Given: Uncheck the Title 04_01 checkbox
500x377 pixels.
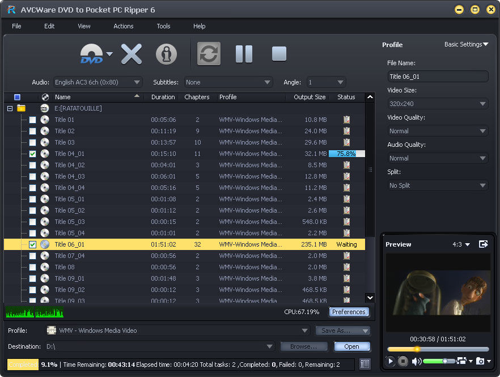Looking at the screenshot, I should (32, 154).
